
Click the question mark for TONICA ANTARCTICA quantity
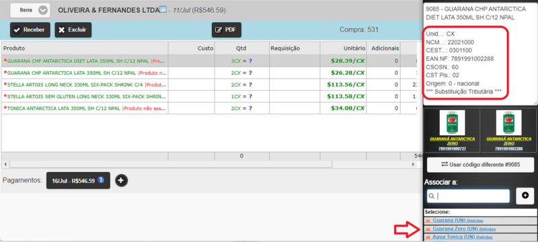(250, 108)
